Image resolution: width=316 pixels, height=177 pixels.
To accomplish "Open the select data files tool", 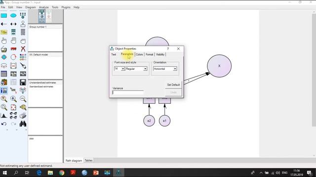I will point(4,74).
